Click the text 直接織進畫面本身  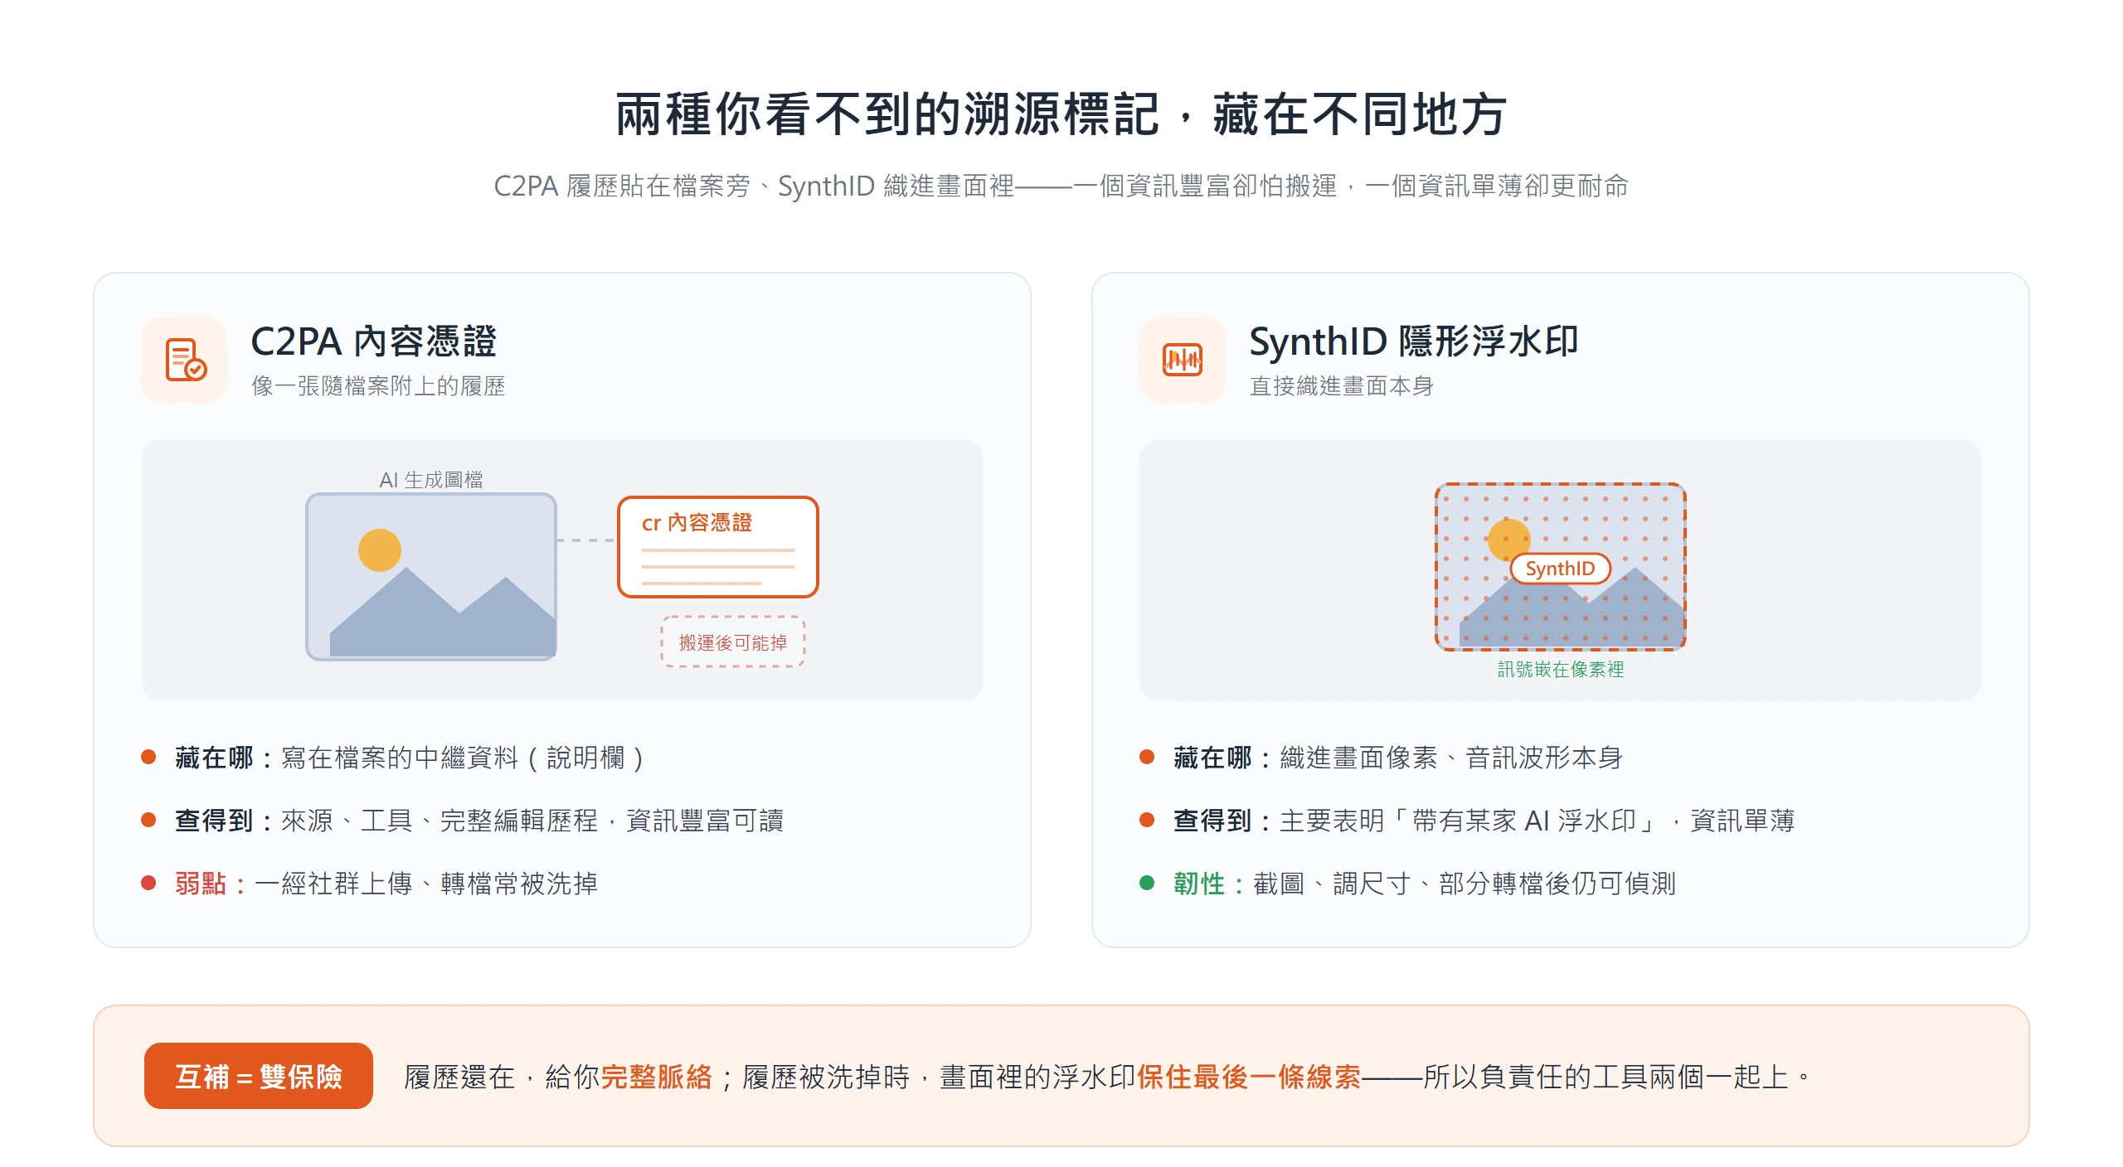click(x=1342, y=386)
